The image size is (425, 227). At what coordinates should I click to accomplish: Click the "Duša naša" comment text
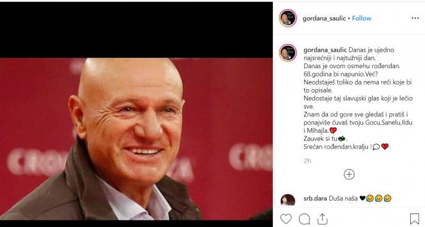343,198
